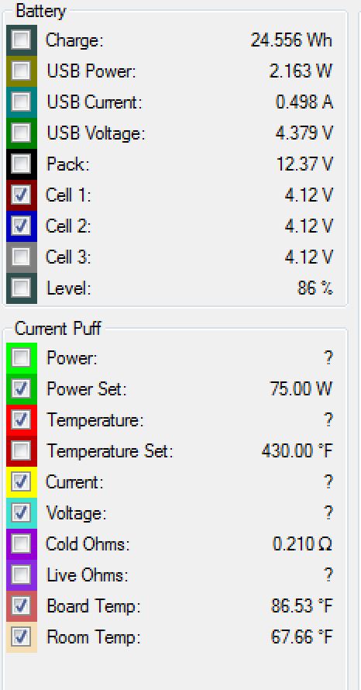Viewport: 361px width, 690px height.
Task: Enable USB Current graph checkbox
Action: (x=22, y=102)
